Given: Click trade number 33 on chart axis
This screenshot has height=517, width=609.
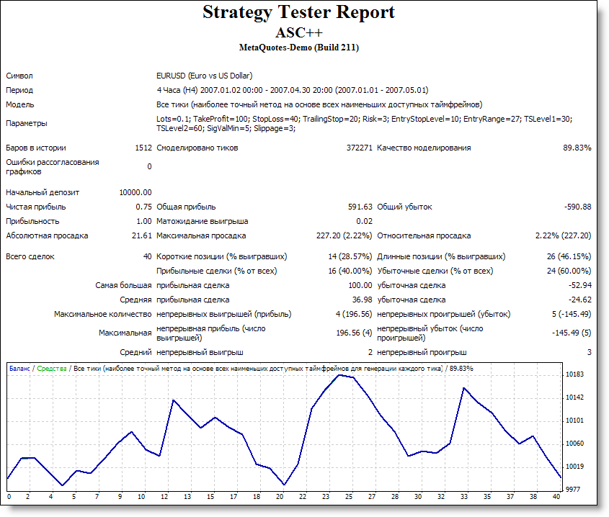Looking at the screenshot, I should coord(464,496).
